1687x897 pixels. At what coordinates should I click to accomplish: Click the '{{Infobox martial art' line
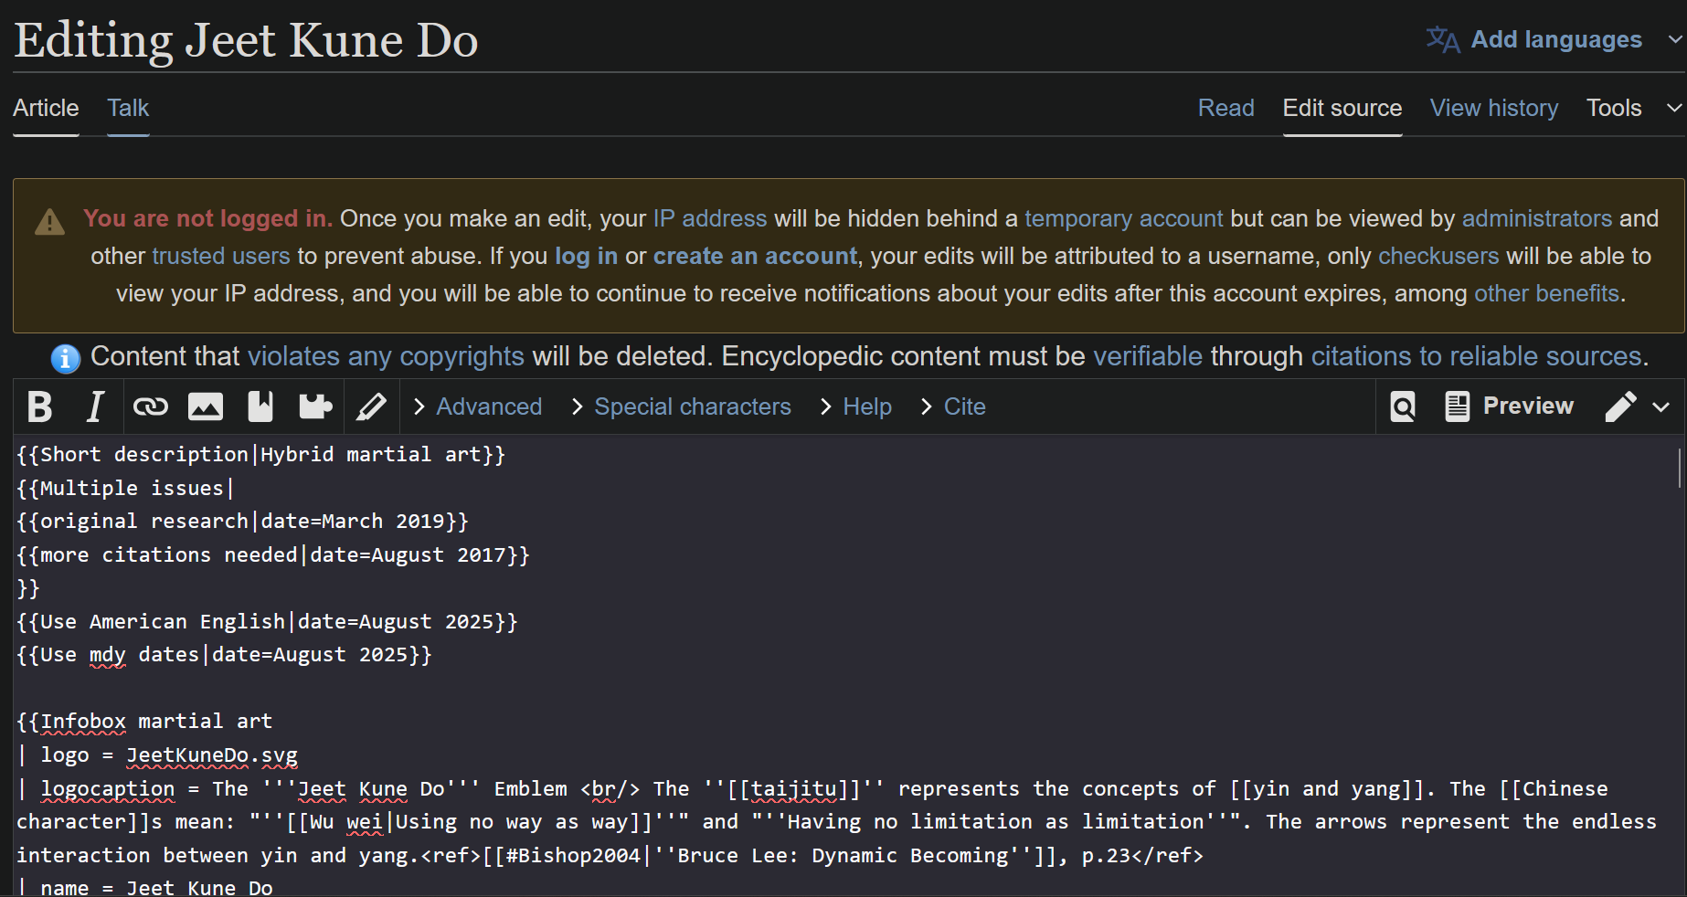coord(144,722)
